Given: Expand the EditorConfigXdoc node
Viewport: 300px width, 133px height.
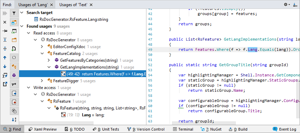Looking at the screenshot, I should (42, 47).
